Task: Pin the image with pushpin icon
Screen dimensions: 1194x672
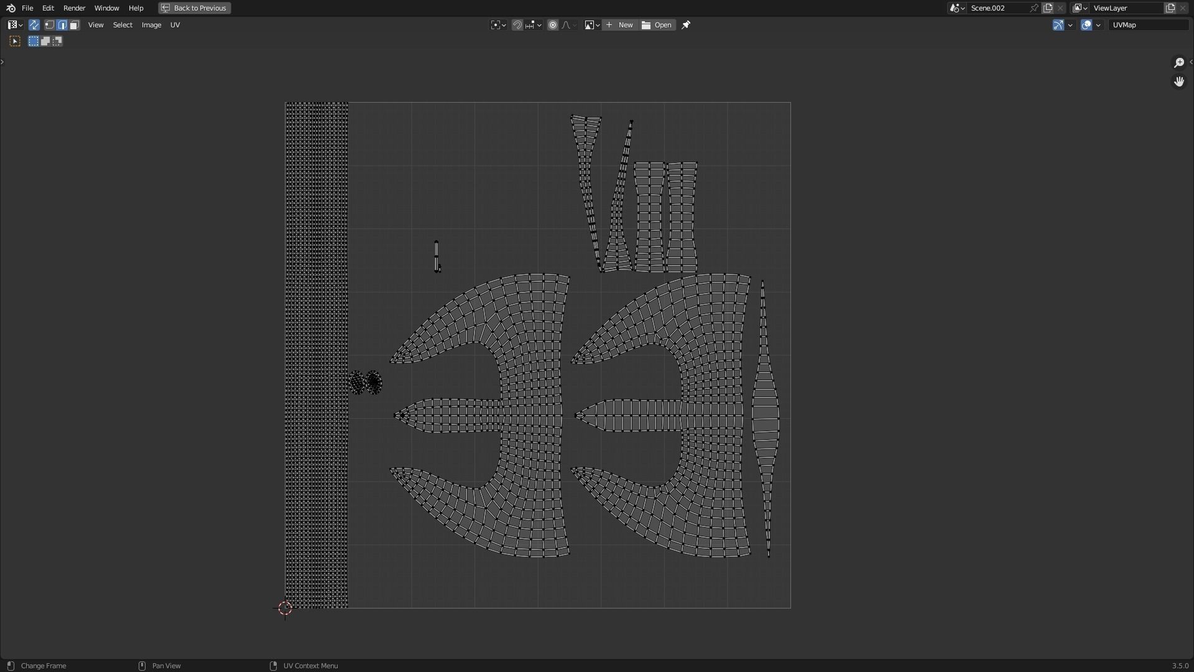Action: point(686,25)
